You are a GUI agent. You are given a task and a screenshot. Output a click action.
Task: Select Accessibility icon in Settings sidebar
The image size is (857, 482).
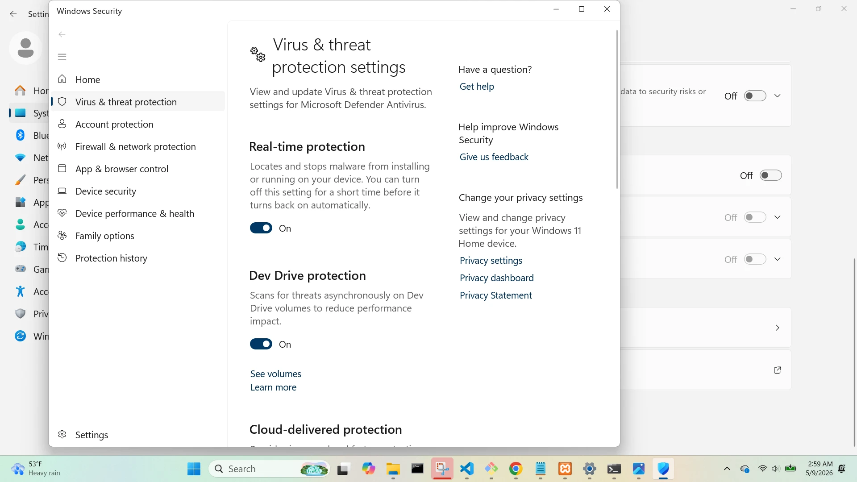pyautogui.click(x=20, y=291)
